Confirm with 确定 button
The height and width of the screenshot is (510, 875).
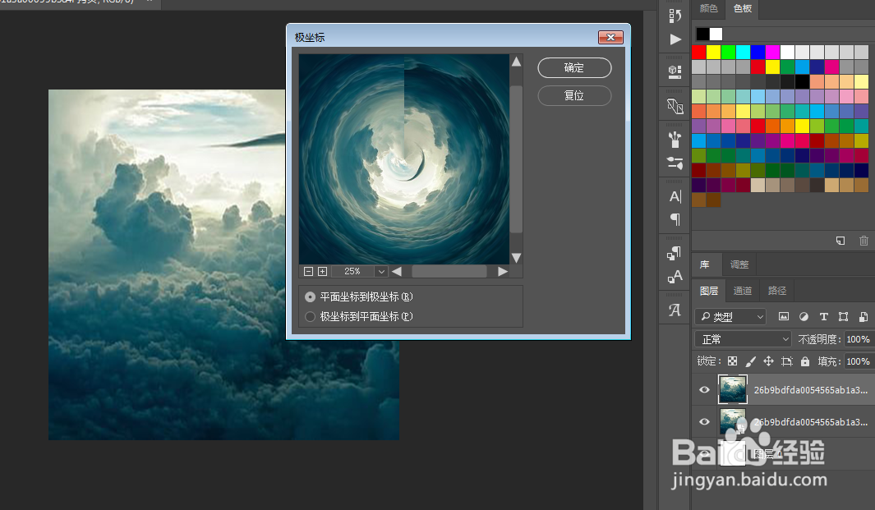(x=574, y=67)
